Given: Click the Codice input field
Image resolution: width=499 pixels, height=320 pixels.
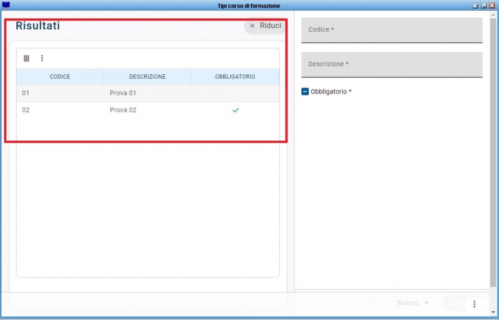Looking at the screenshot, I should pos(392,30).
